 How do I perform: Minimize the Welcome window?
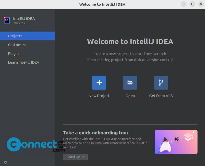[x=184, y=4]
